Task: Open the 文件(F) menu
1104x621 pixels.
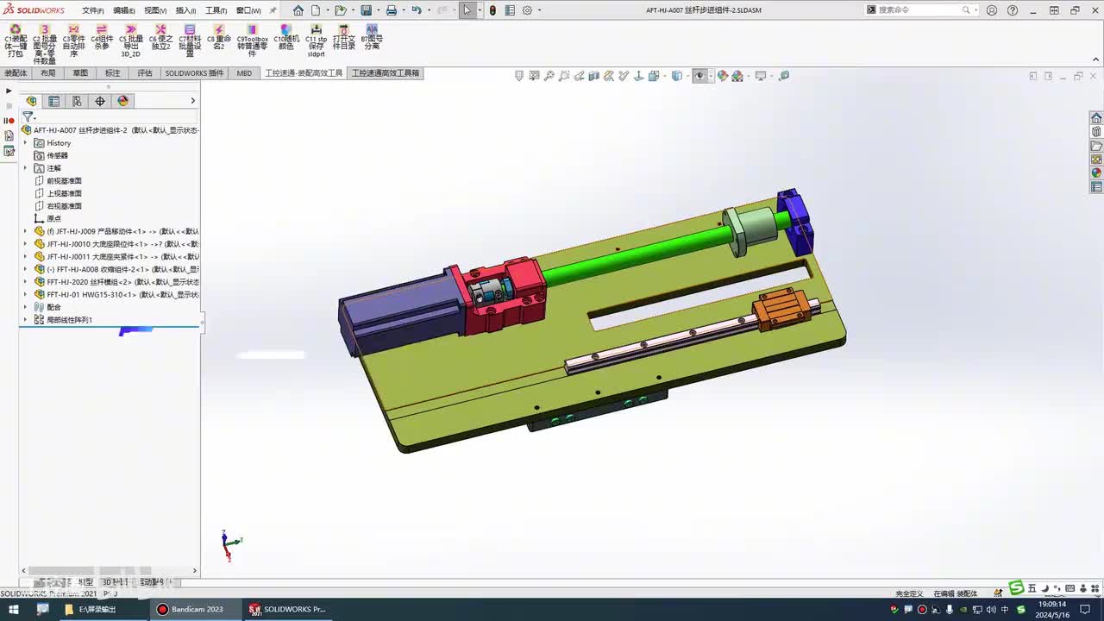Action: pos(93,10)
